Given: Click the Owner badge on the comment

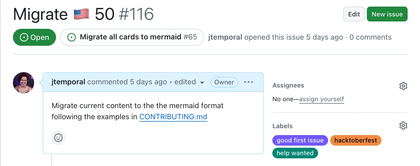Looking at the screenshot, I should click(x=224, y=82).
